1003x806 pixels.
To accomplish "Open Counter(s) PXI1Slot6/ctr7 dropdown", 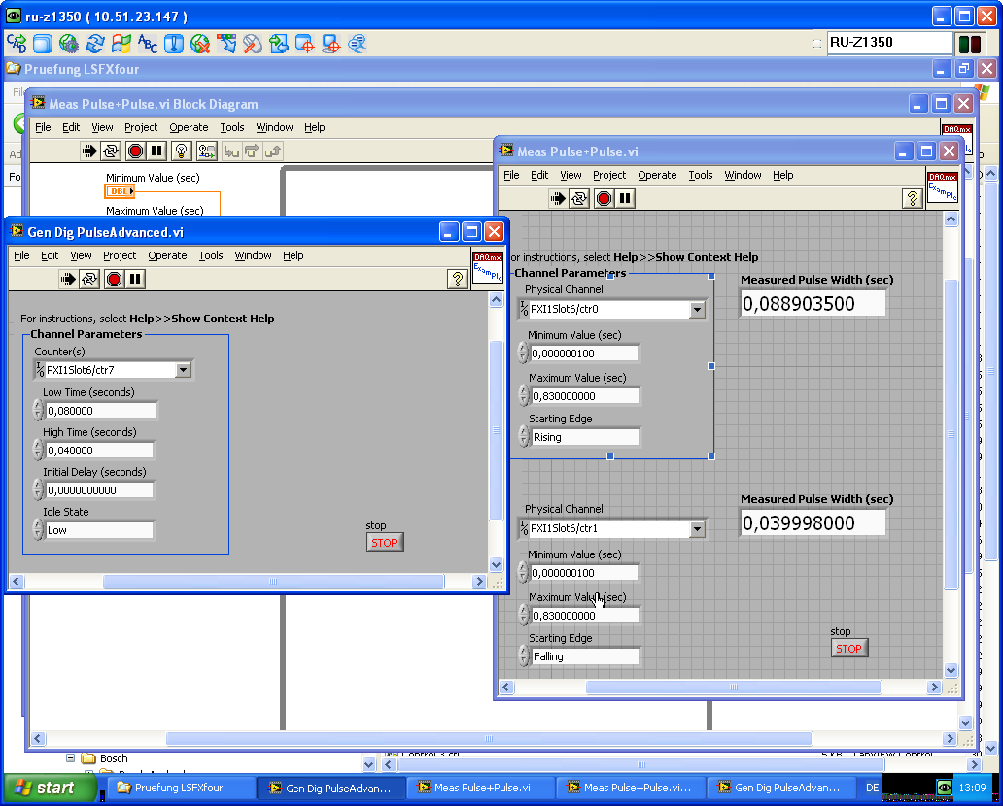I will point(183,369).
